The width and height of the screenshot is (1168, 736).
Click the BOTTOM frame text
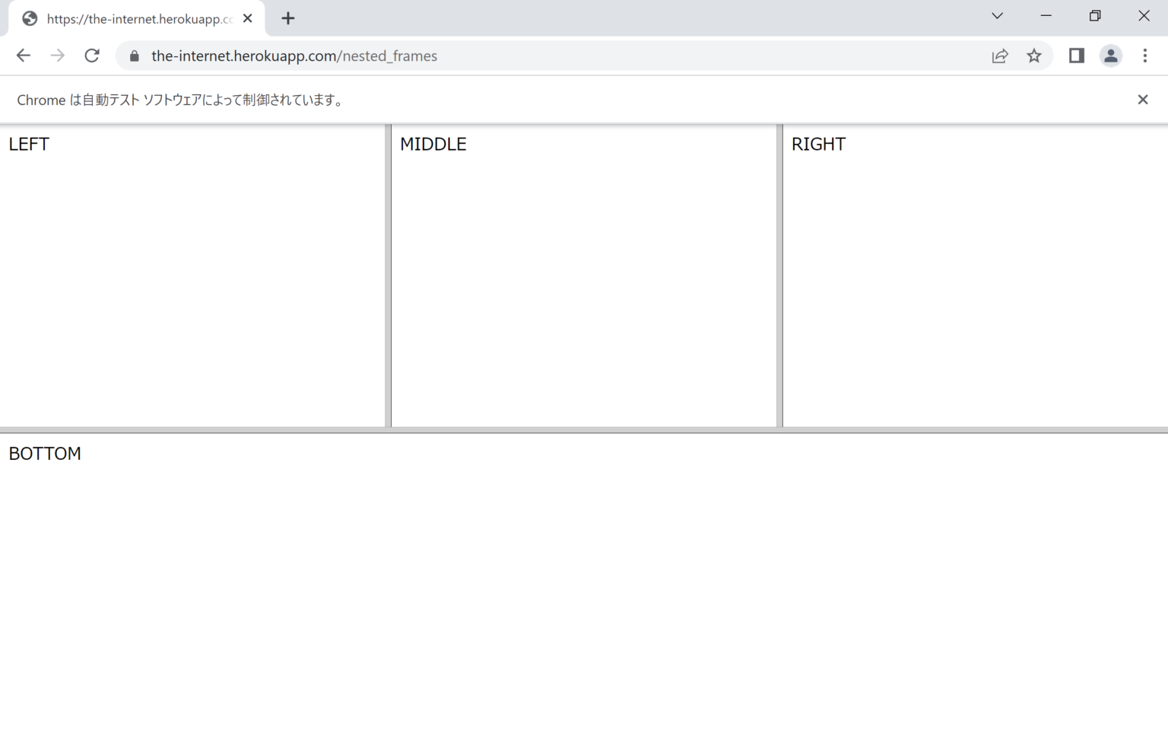pyautogui.click(x=45, y=454)
